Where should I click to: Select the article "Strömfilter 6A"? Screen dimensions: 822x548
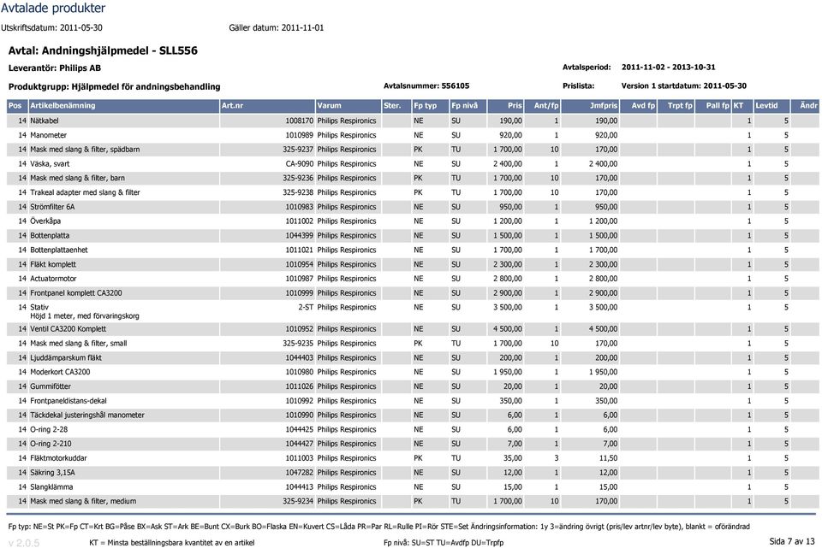coord(52,207)
